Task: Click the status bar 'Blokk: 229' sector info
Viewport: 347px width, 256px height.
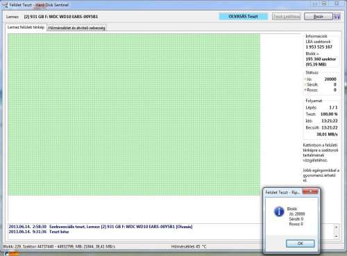Action: point(59,246)
